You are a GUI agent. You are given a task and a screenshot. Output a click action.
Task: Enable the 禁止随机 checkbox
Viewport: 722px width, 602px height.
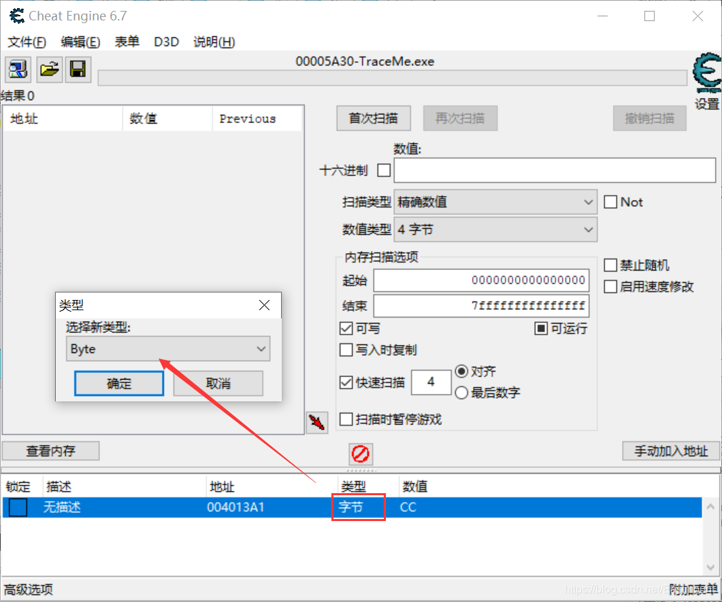[610, 265]
